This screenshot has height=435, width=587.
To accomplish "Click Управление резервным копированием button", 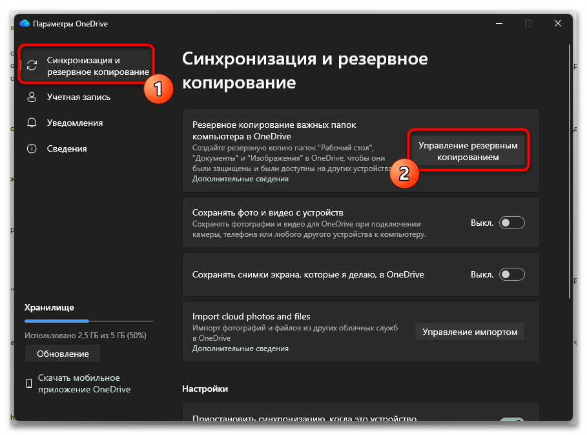I will click(x=468, y=151).
